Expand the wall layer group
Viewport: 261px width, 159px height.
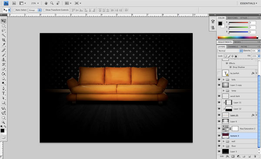[x=224, y=141]
